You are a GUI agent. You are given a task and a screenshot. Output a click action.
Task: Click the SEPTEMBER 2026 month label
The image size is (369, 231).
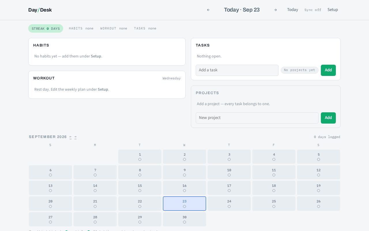48,137
